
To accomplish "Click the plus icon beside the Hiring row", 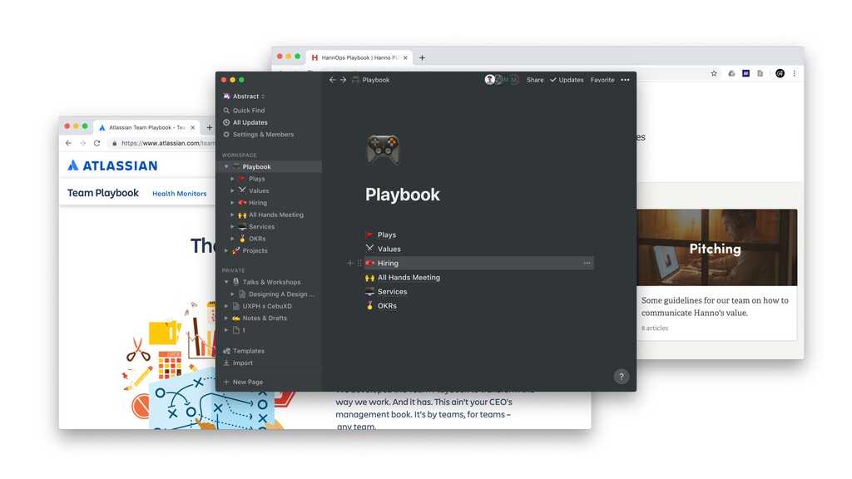I will click(x=350, y=263).
